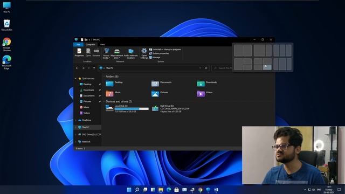Image resolution: width=345 pixels, height=194 pixels.
Task: Select the DVD Drive (D:) item
Action: point(170,109)
